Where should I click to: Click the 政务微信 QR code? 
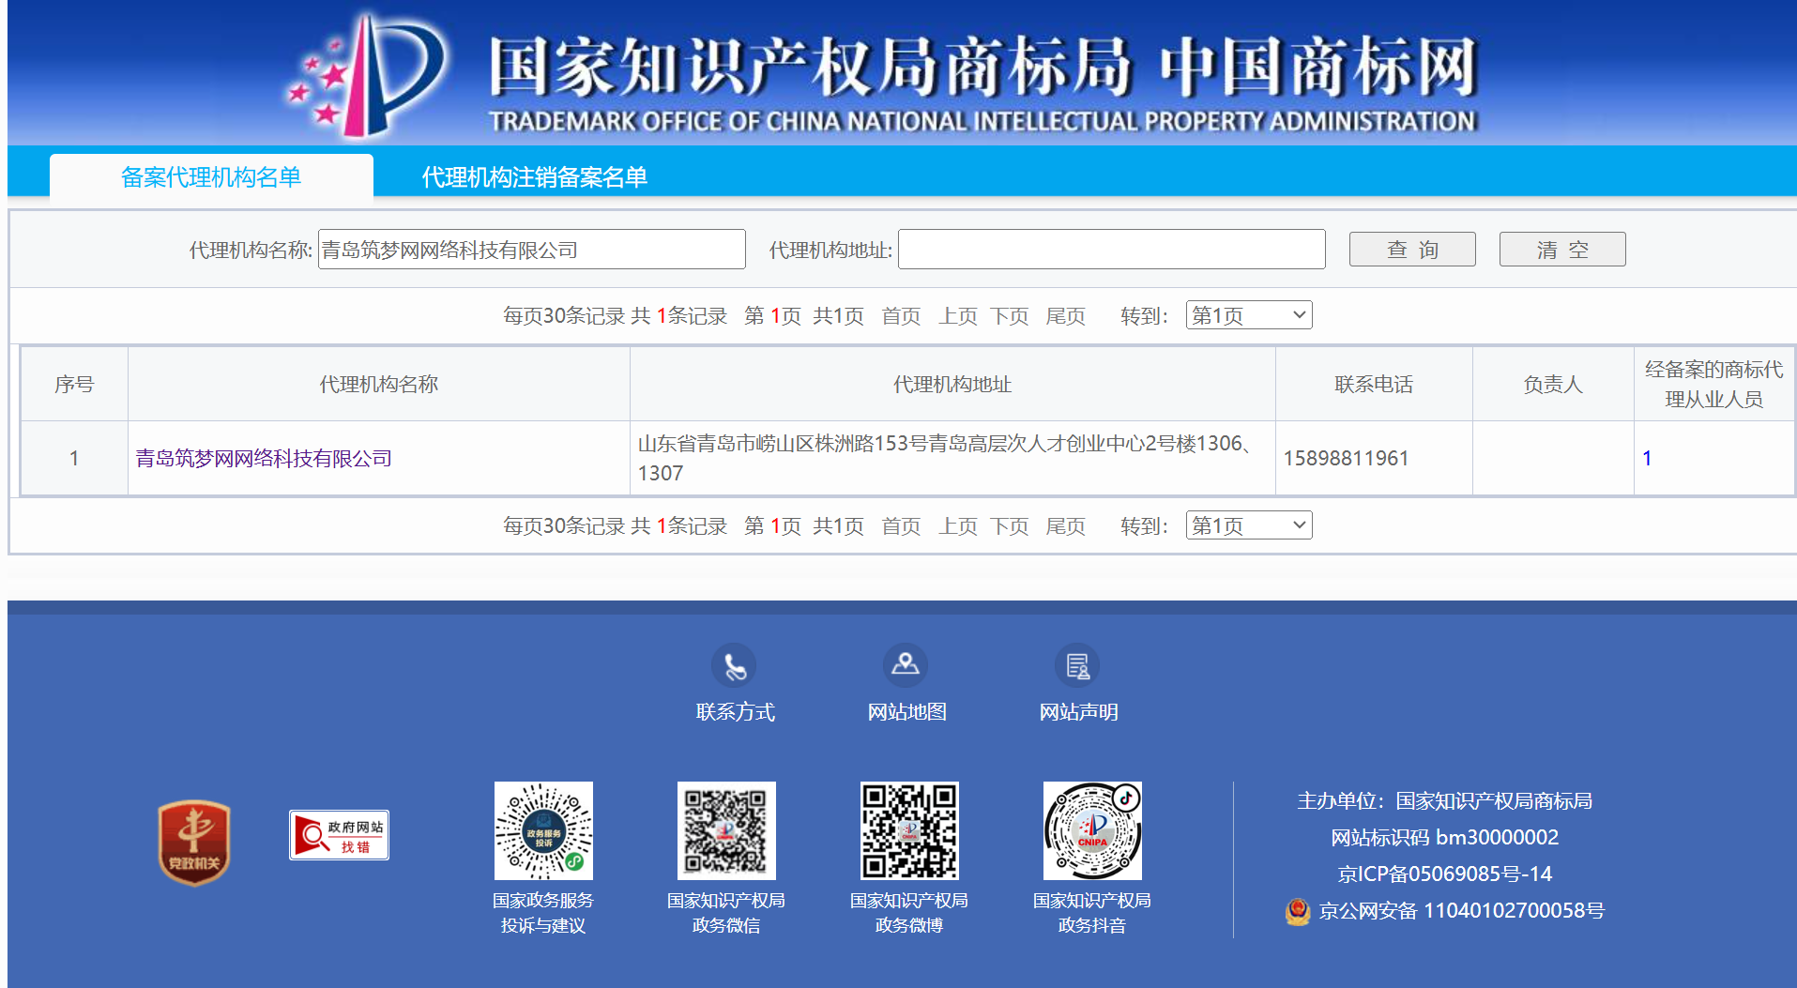click(x=726, y=831)
